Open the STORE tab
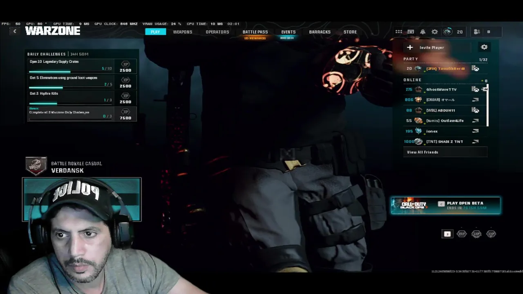 pos(350,32)
